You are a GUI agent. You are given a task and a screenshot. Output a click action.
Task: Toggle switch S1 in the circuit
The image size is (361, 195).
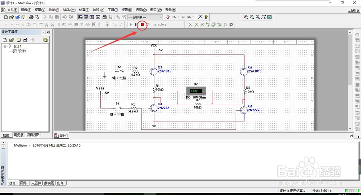point(119,71)
